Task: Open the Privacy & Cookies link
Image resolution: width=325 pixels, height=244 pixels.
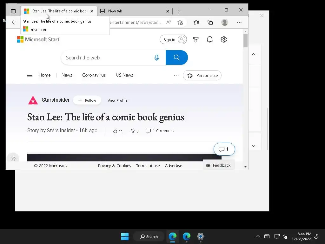Action: pyautogui.click(x=114, y=166)
